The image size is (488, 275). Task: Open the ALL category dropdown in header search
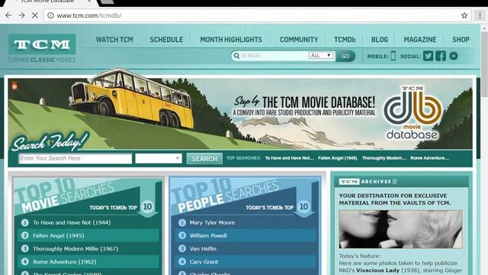(321, 56)
